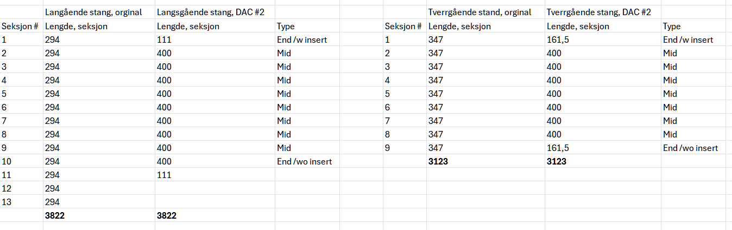Click the "Langsgående stang, DAC #2" header cell
This screenshot has width=732, height=230.
pyautogui.click(x=210, y=12)
